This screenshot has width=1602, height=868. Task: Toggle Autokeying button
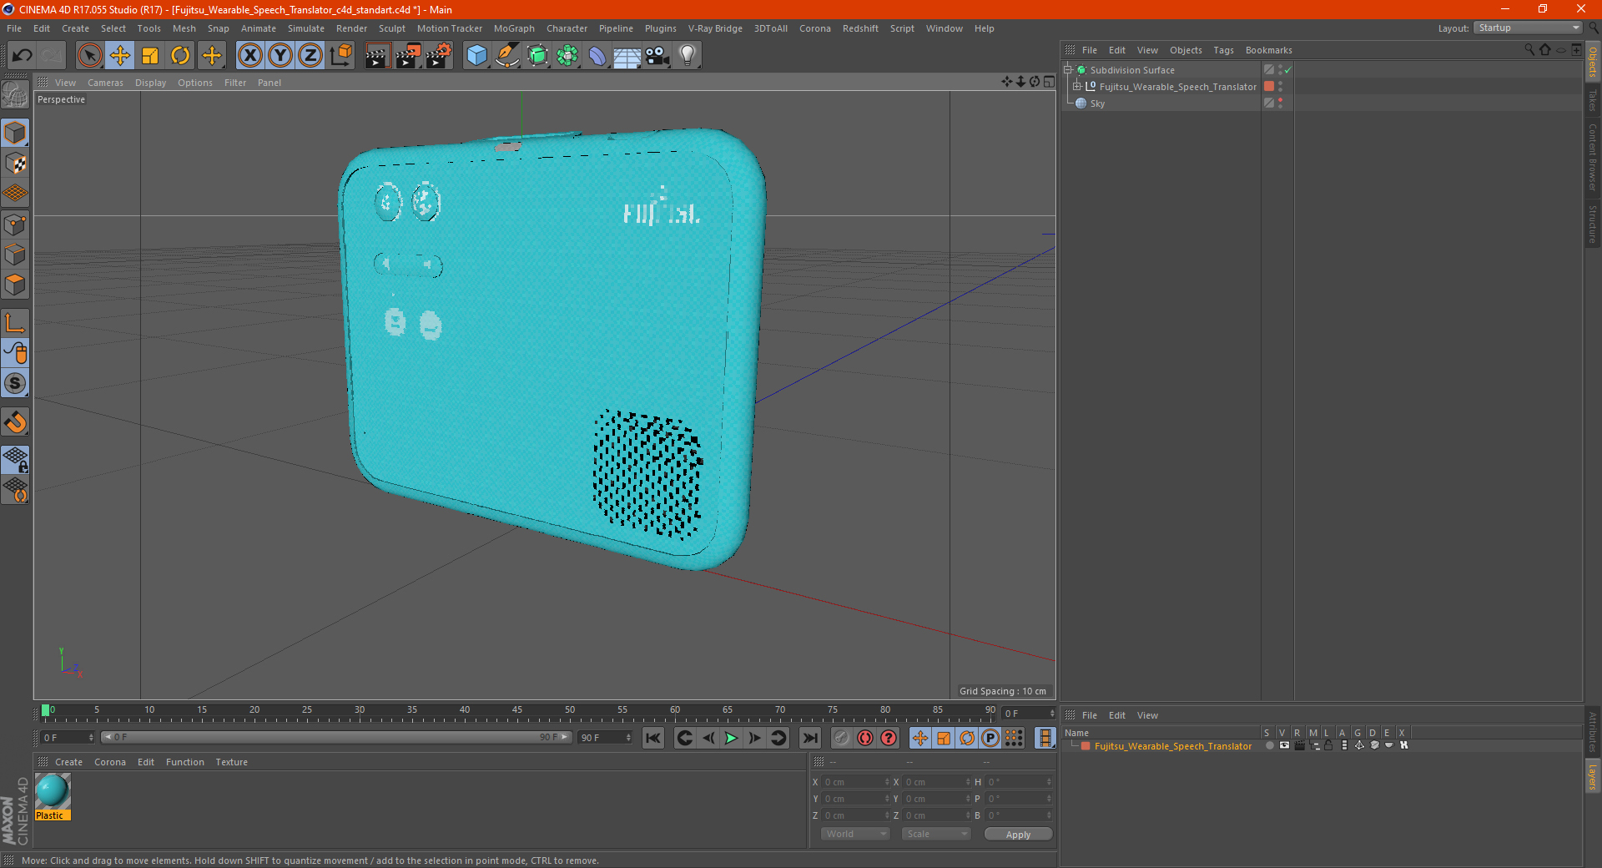[865, 738]
